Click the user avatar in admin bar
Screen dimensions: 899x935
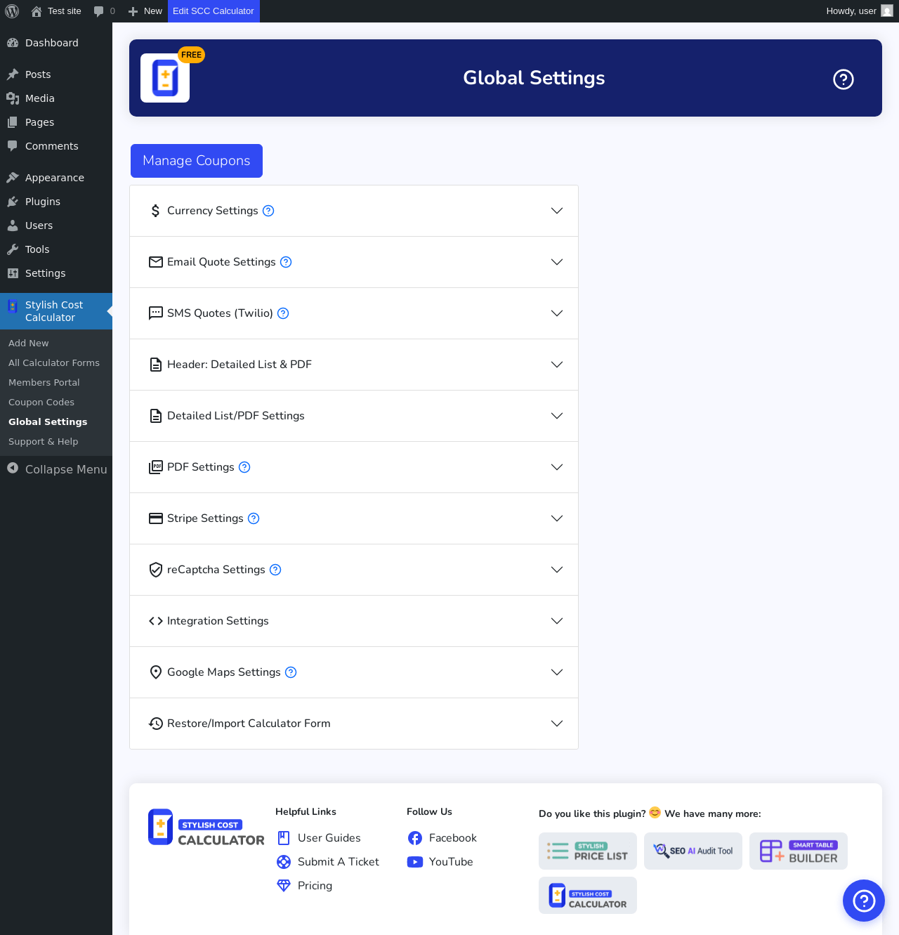tap(887, 11)
